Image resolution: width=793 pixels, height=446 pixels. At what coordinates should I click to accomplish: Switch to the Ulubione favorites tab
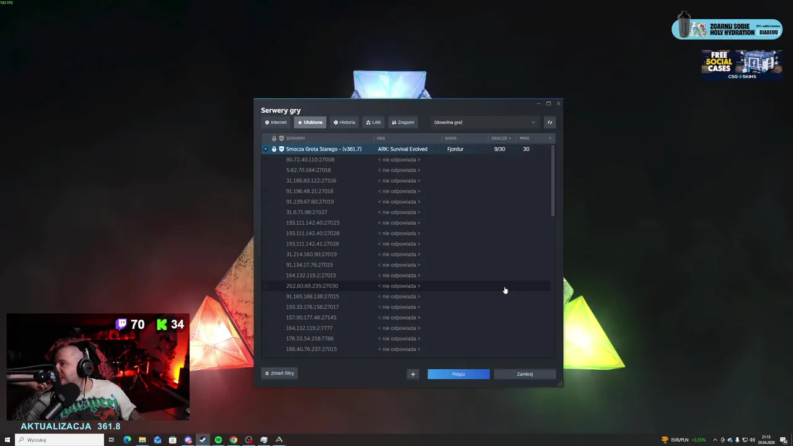310,122
